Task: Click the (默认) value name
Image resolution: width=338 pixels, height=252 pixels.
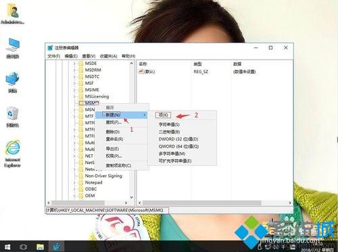Action: click(x=149, y=72)
